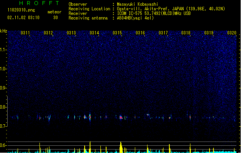
Task: Click the date stamp 02.11.02 03:10
Action: 23,18
